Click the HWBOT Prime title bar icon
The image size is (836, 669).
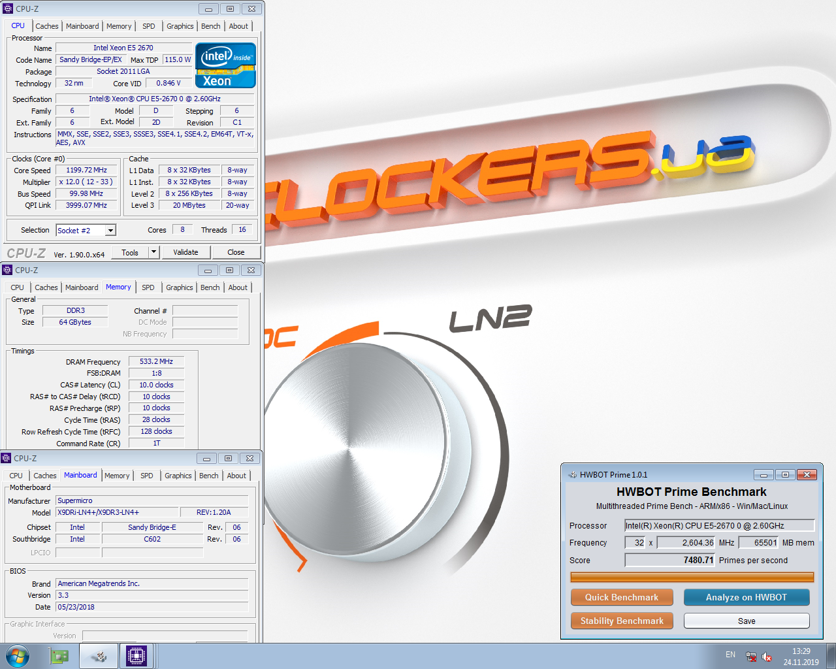(572, 475)
